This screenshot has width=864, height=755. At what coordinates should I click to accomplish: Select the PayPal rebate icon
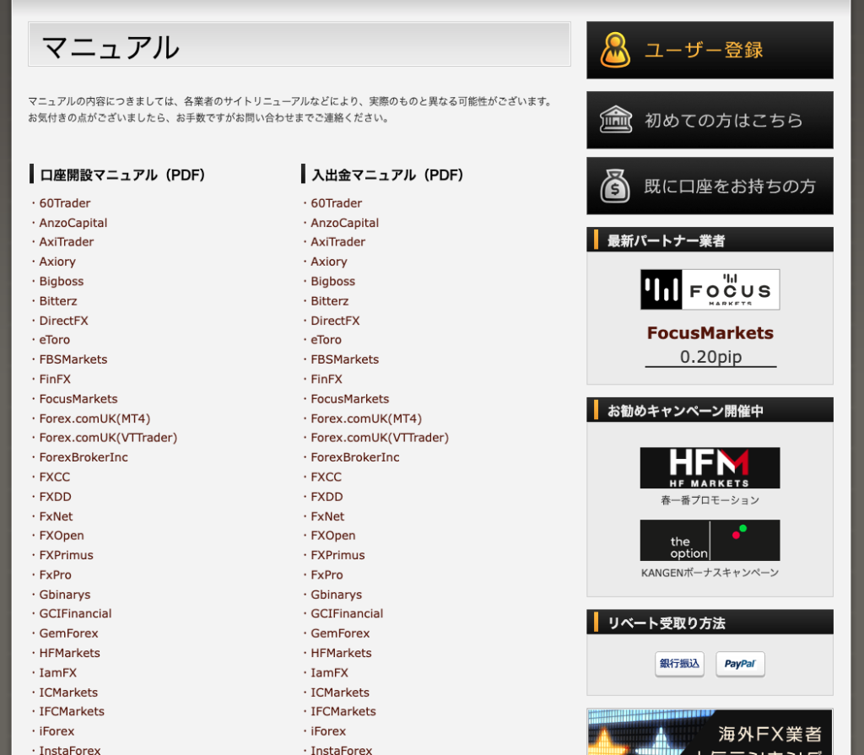click(740, 664)
